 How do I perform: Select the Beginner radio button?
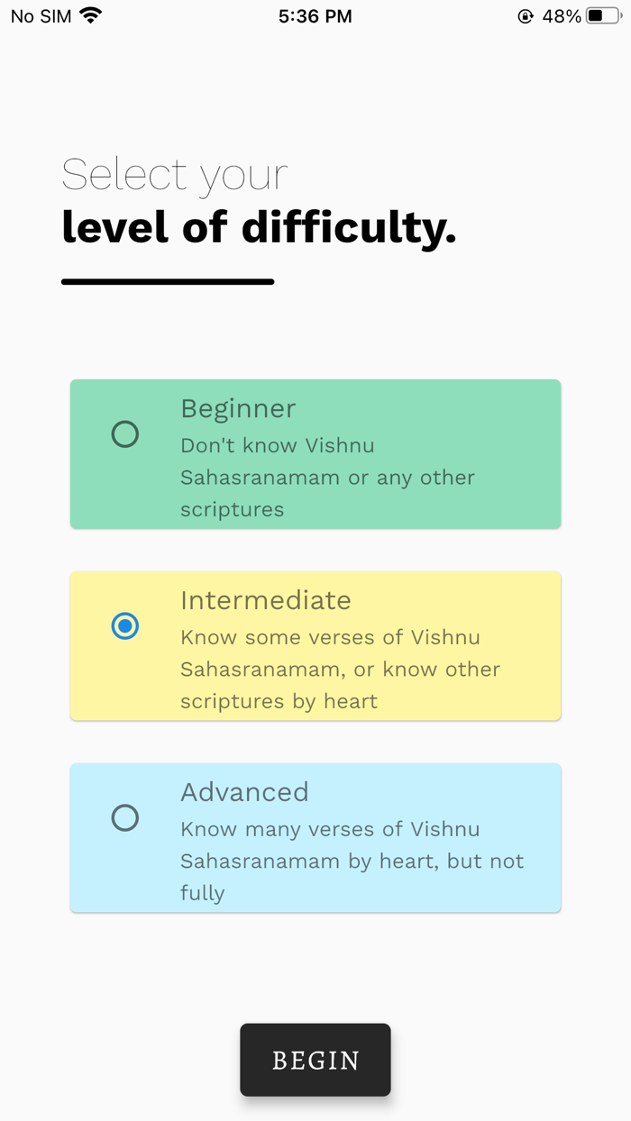coord(125,434)
